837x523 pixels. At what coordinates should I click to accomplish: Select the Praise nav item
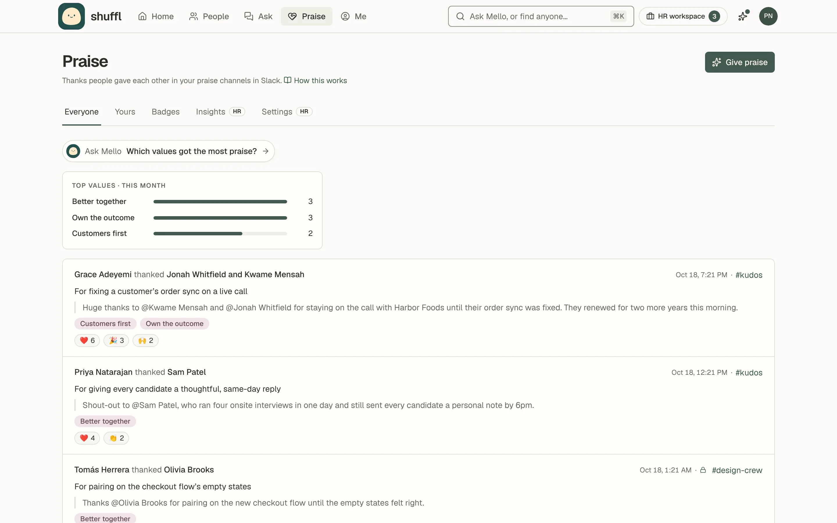tap(306, 16)
